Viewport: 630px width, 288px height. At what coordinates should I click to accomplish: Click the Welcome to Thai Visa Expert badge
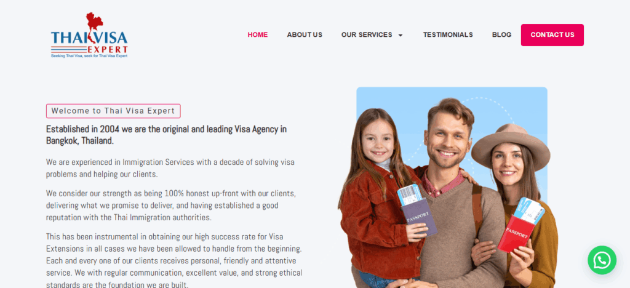[113, 111]
